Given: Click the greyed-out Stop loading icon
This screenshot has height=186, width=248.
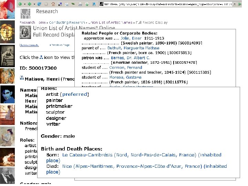Looking at the screenshot, I should [46, 4].
